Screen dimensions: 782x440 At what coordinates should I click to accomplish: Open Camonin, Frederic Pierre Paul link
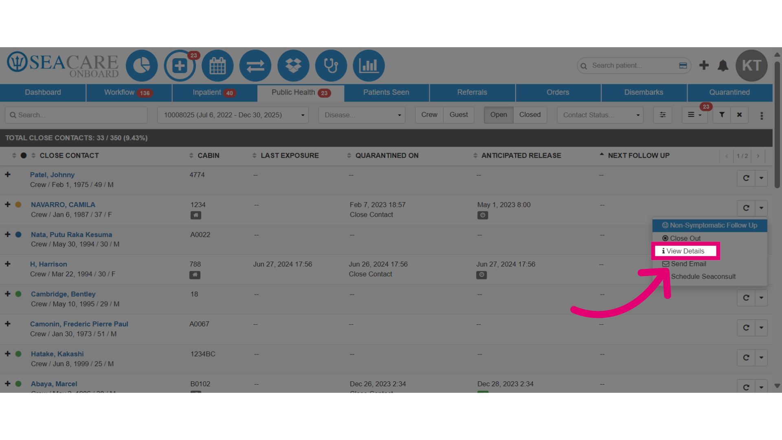[79, 324]
